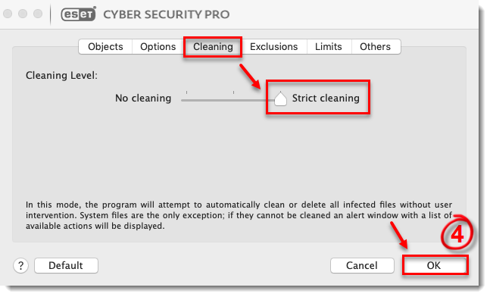Screen dimensions: 490x297
Task: Set slider to the No cleaning end
Action: click(x=183, y=100)
